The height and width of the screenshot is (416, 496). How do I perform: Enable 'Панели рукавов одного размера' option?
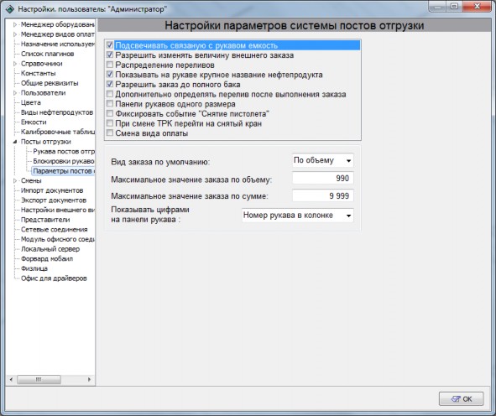(110, 104)
